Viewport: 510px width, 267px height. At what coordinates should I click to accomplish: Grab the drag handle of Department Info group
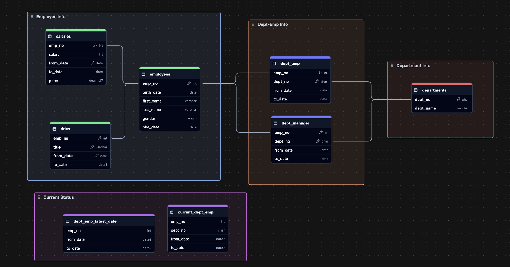[392, 65]
